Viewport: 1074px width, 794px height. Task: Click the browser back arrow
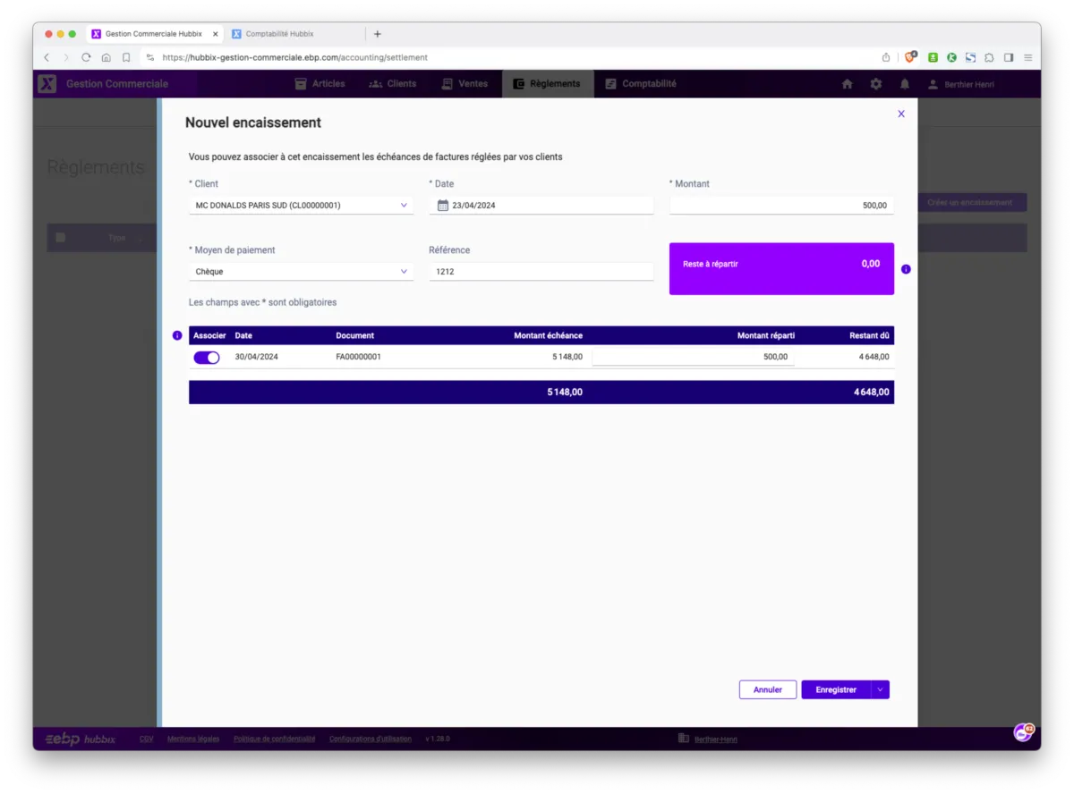[47, 57]
